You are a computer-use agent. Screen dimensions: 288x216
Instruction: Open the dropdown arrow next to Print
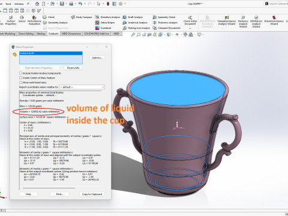click(x=75, y=4)
